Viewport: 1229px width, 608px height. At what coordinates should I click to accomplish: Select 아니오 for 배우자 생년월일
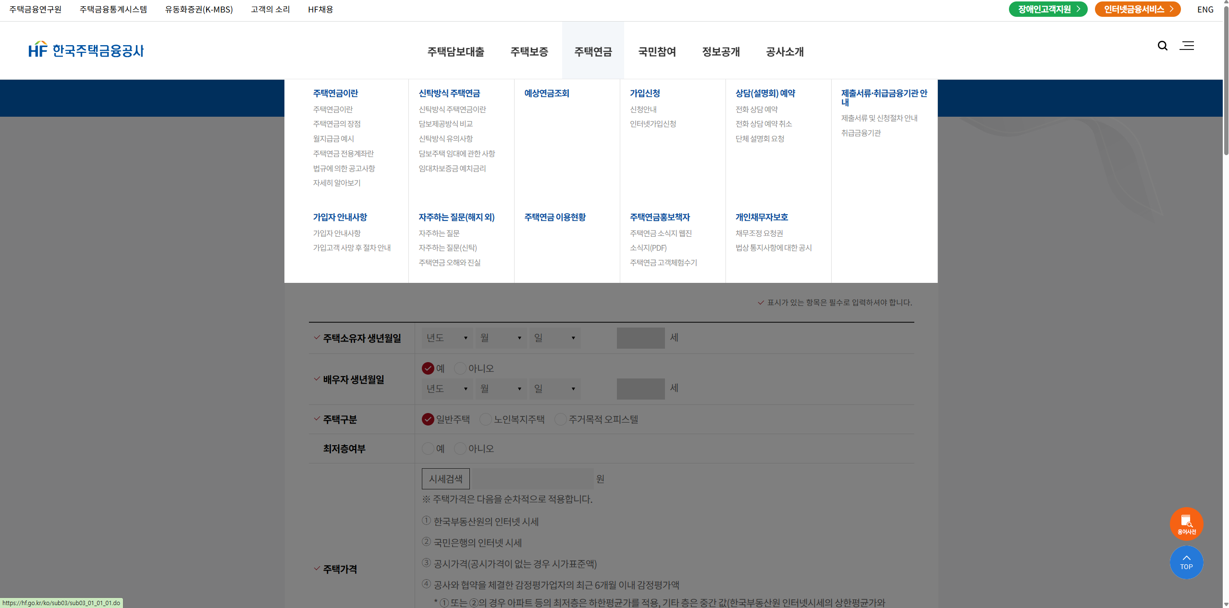coord(460,368)
